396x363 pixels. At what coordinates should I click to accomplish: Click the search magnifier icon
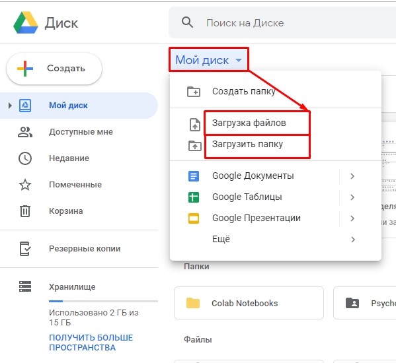(x=187, y=22)
